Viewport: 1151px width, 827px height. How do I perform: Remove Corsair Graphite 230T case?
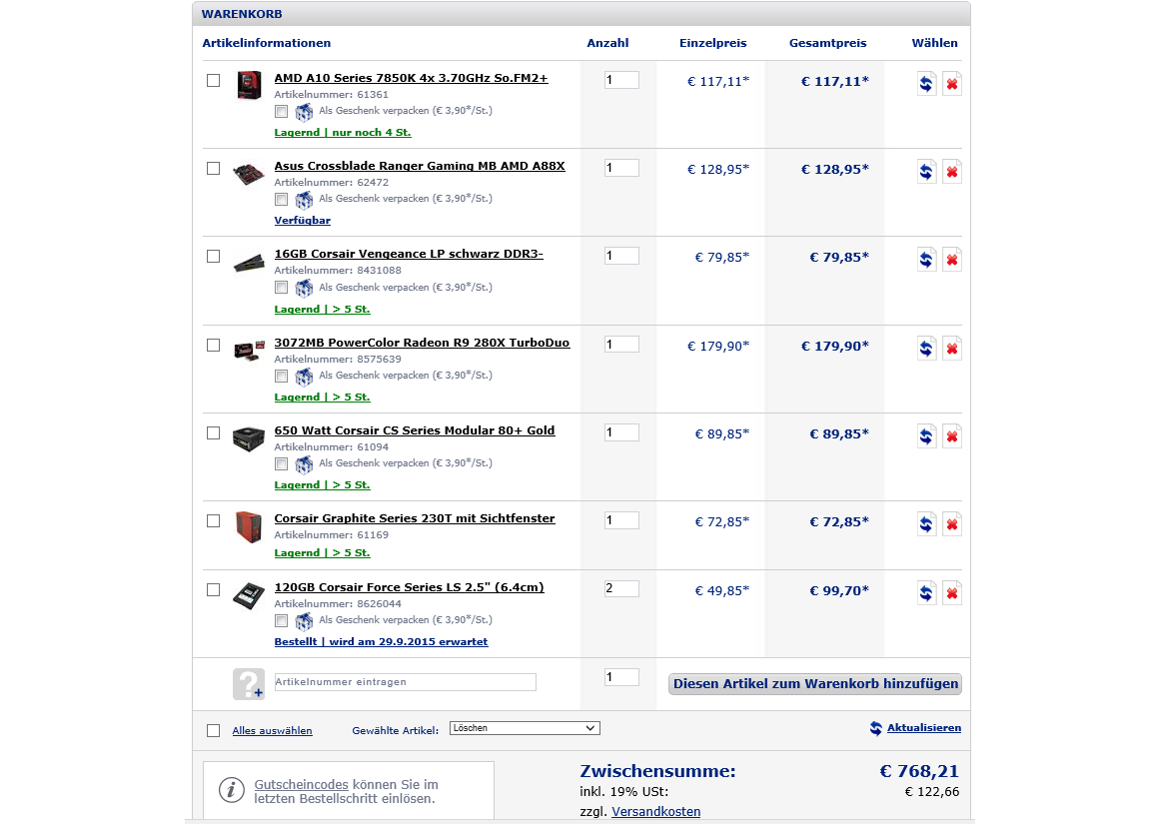[x=952, y=524]
